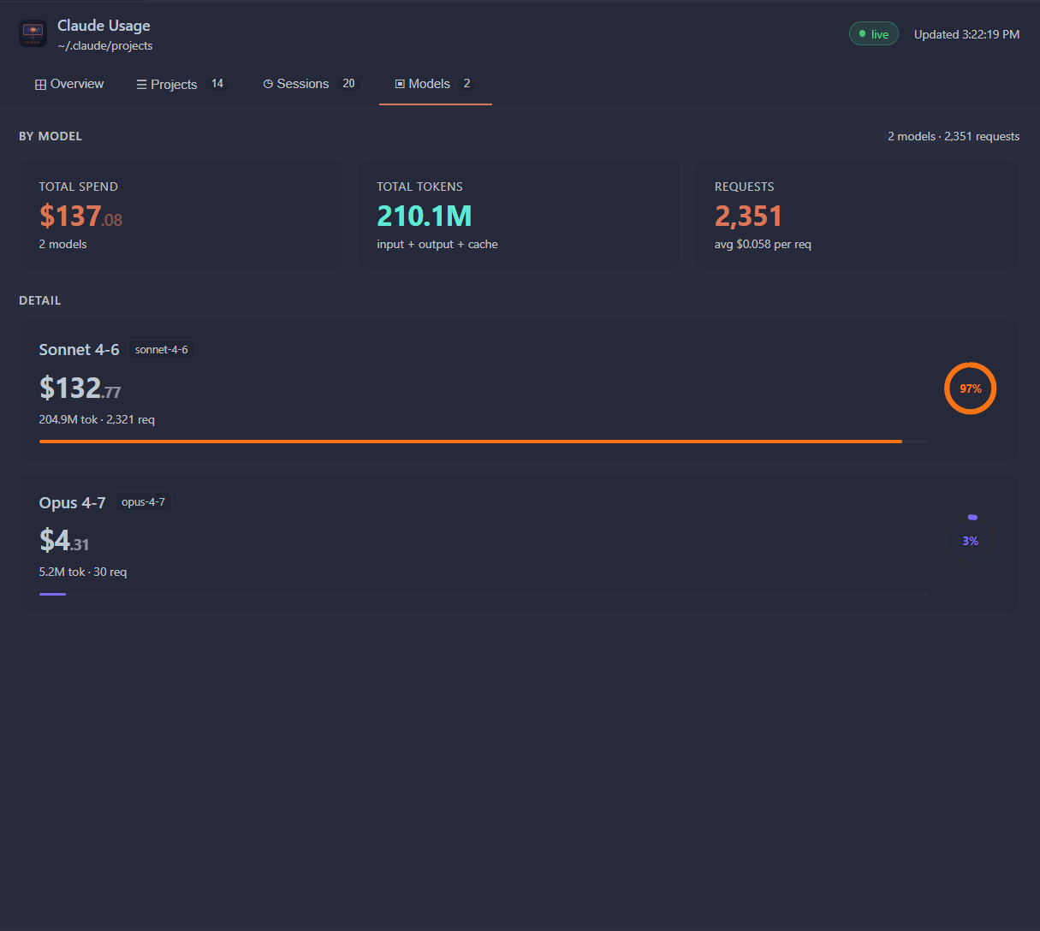
Task: Click the TOTAL TOKENS card label
Action: (419, 187)
